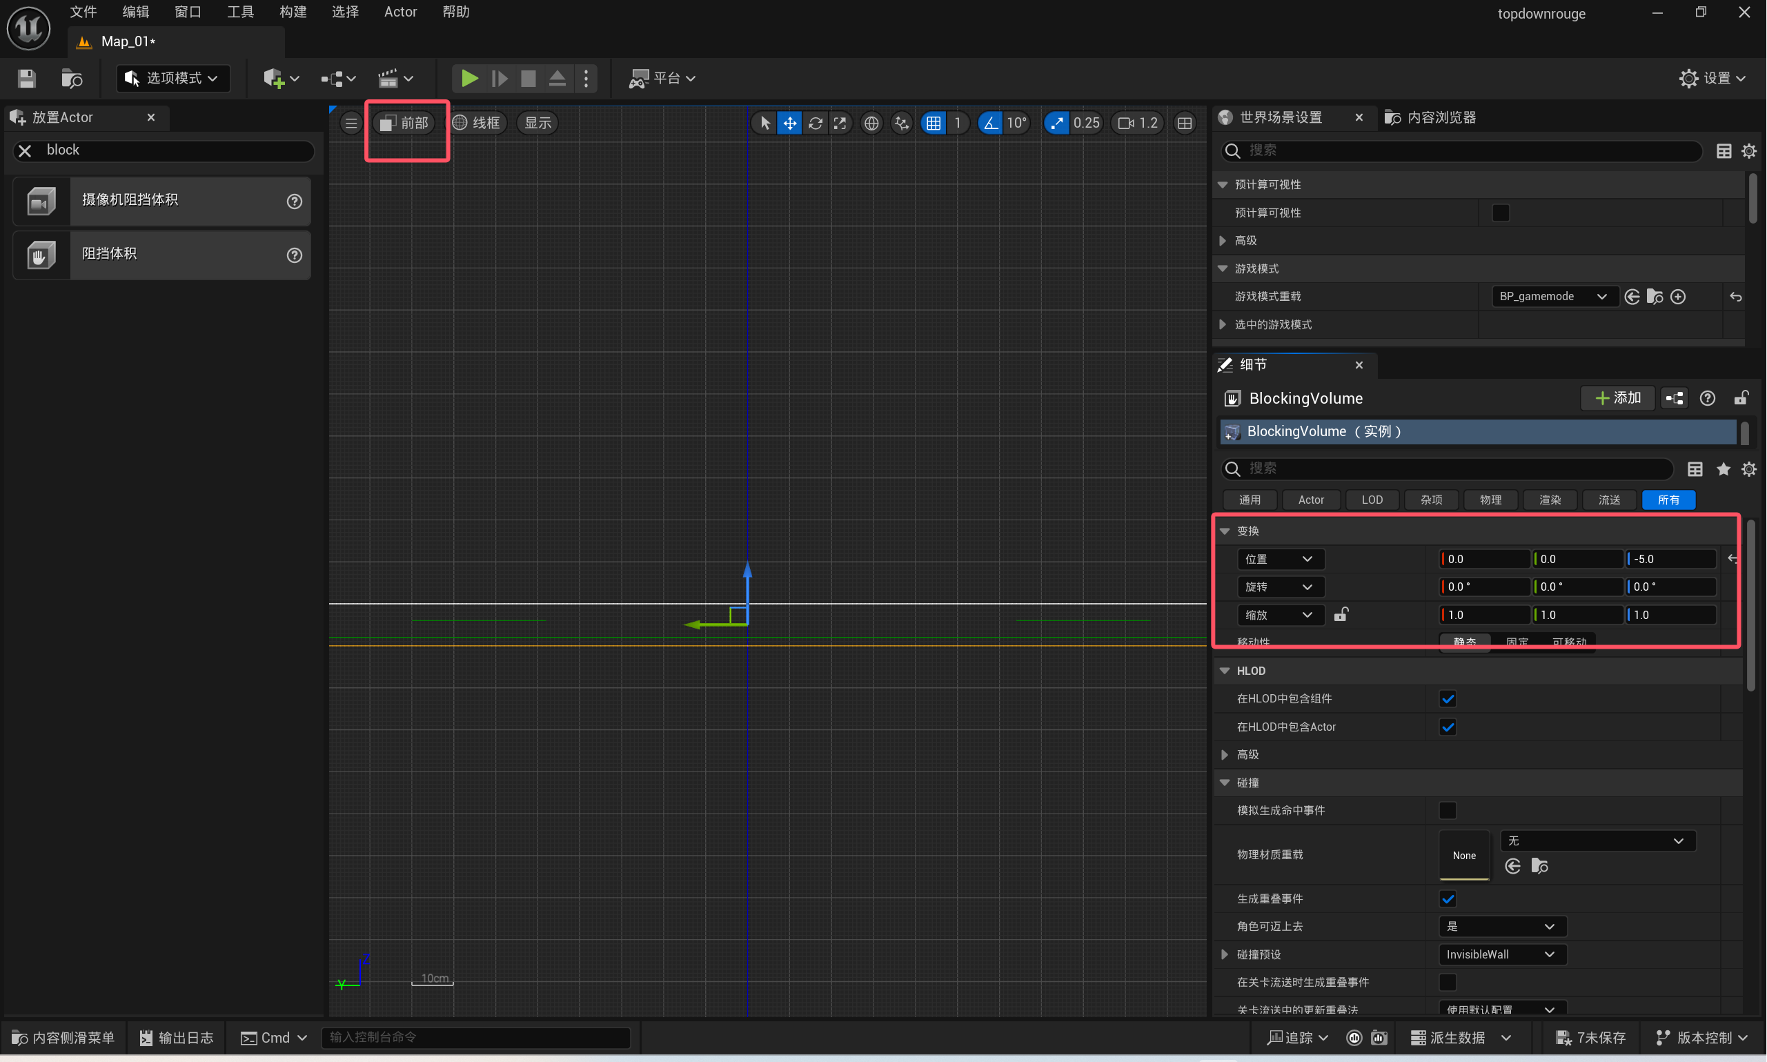
Task: Open the cinematics clapperboard menu
Action: coord(395,78)
